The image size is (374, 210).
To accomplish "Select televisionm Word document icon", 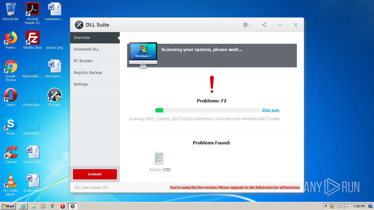I will coord(54,69).
